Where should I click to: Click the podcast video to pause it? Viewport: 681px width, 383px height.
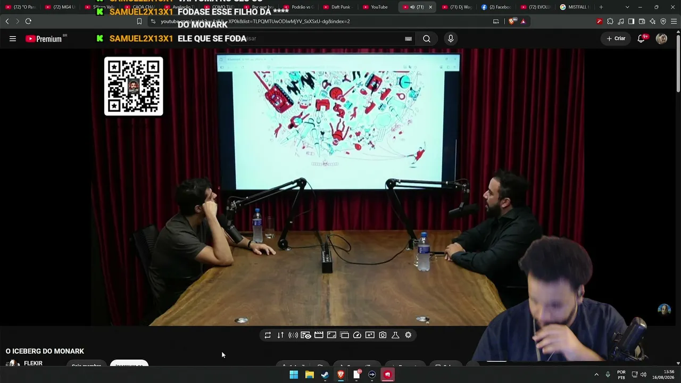coord(338,186)
